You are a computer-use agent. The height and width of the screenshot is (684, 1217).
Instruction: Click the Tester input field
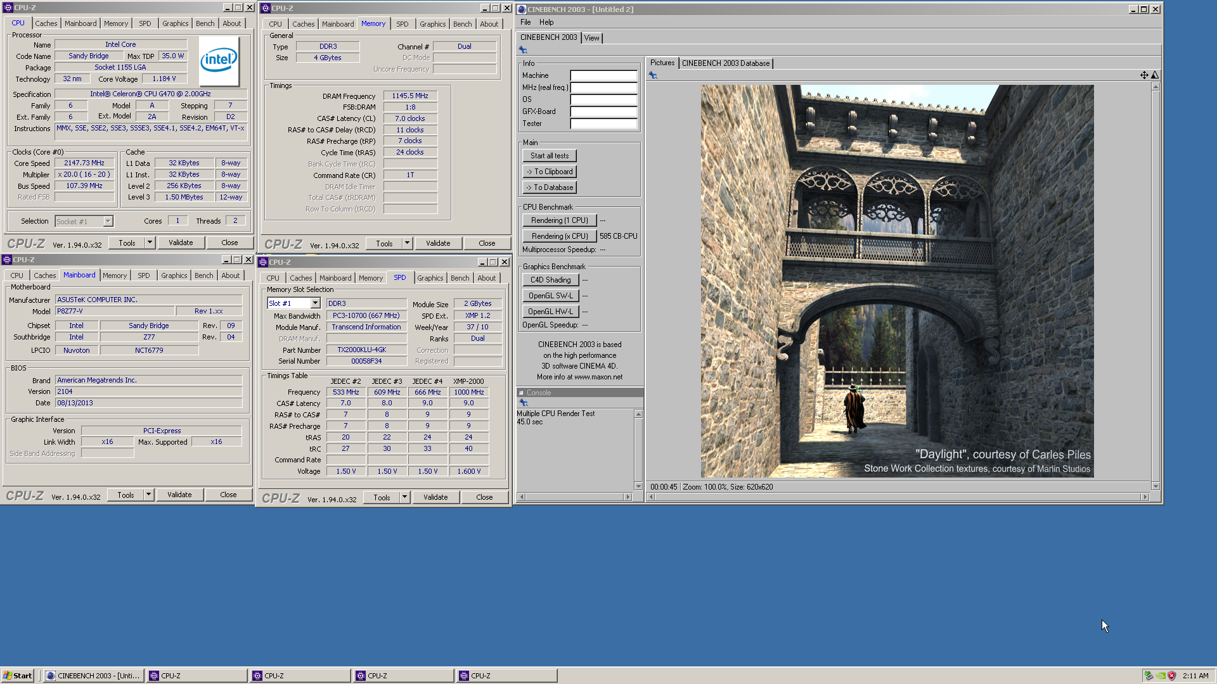(603, 123)
